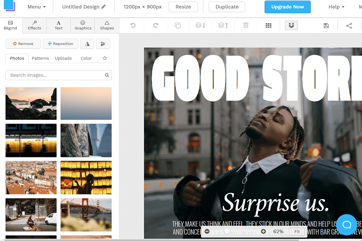Click the Resize button
This screenshot has height=241, width=362.
183,7
